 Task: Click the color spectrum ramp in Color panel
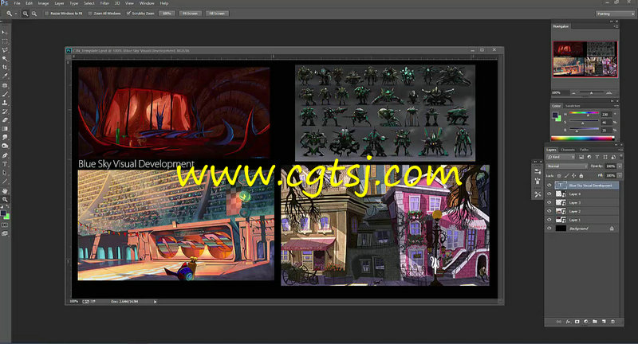(x=583, y=138)
